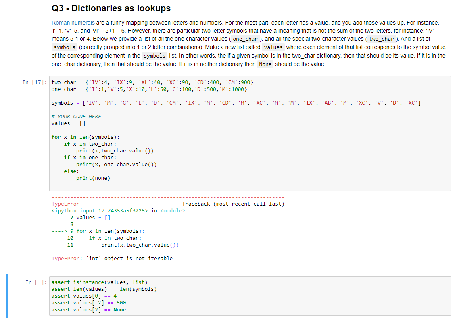Click the assert values[0] == 4 line
459x323 pixels.
[x=86, y=296]
